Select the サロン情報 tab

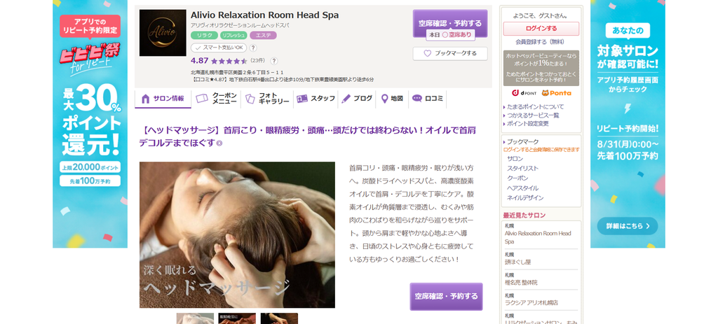point(163,99)
